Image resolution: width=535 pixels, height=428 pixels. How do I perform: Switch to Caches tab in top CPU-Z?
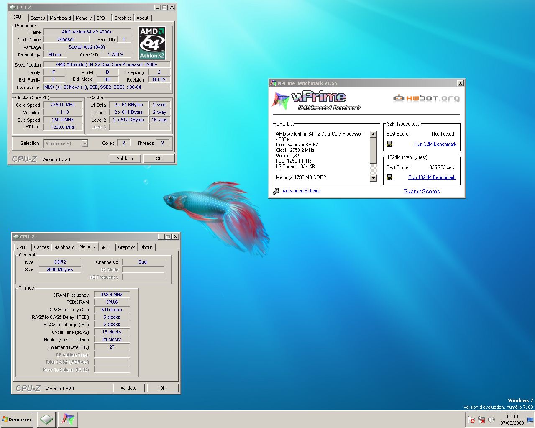37,18
